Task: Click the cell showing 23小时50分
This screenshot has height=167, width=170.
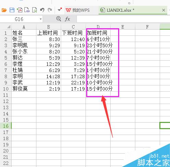Action: click(x=98, y=45)
